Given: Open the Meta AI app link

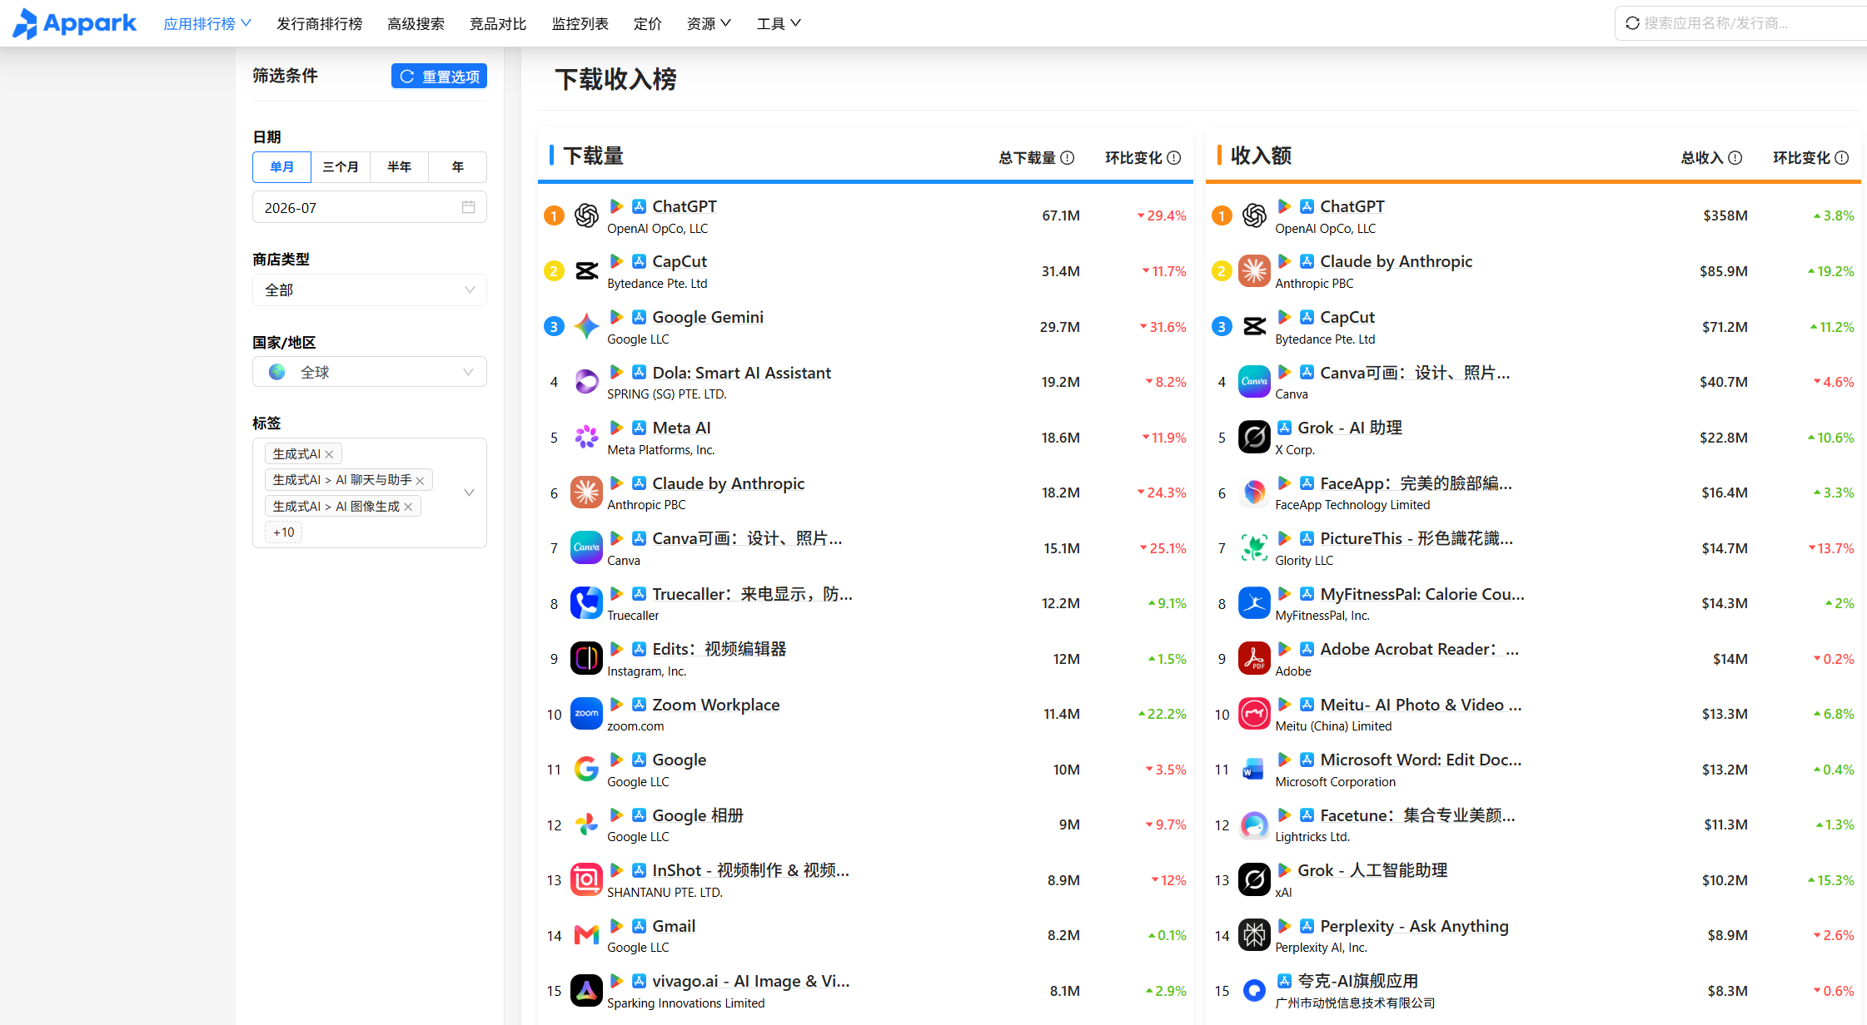Looking at the screenshot, I should [x=682, y=428].
